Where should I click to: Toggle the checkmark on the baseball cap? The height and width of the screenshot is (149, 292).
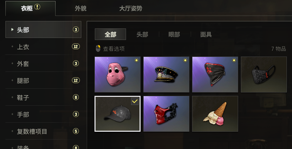click(134, 101)
